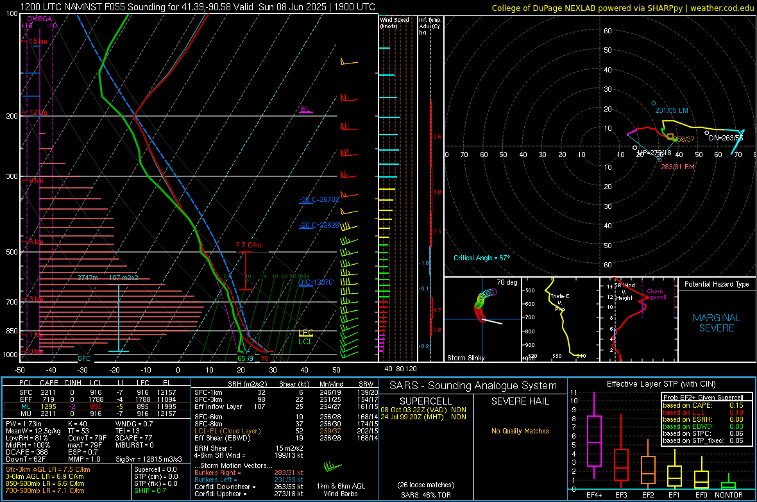This screenshot has height=502, width=757.
Task: Click the 'based on EBWD:' probability line
Action: tap(703, 426)
